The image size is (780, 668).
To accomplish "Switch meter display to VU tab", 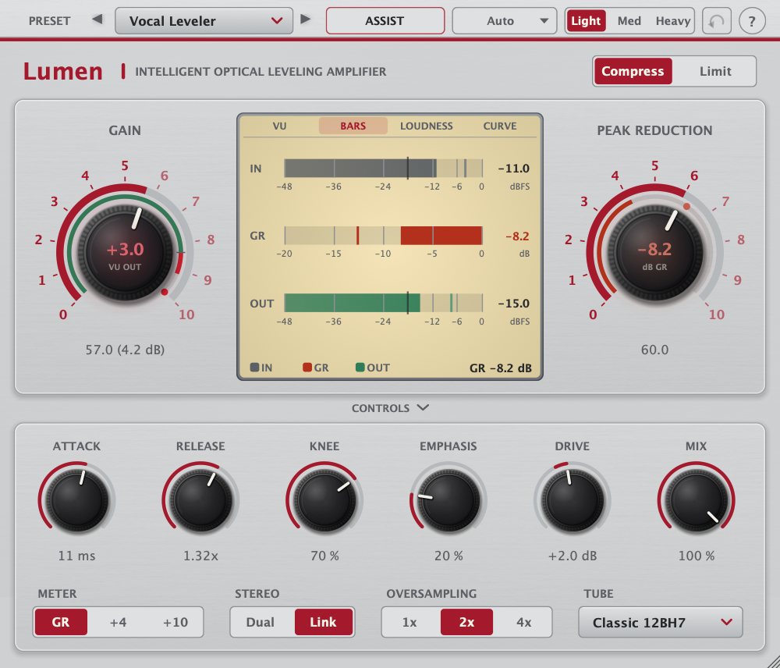I will click(279, 126).
